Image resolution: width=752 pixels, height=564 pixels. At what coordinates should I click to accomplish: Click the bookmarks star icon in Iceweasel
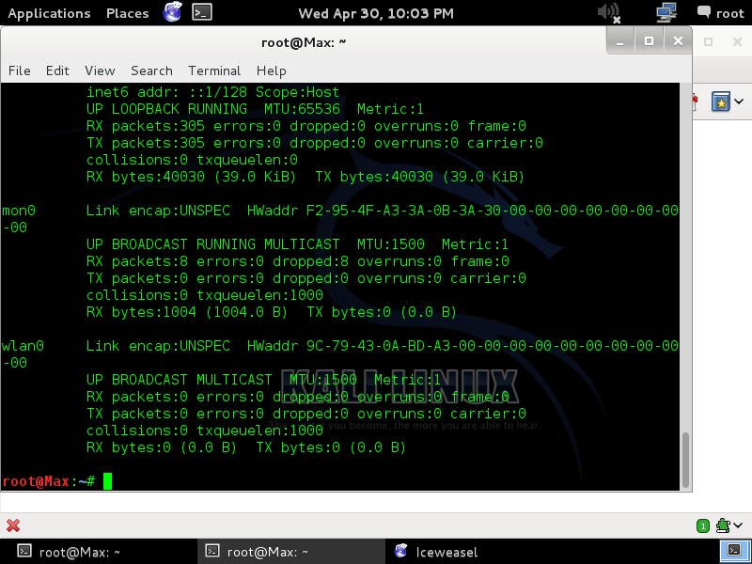tap(721, 102)
